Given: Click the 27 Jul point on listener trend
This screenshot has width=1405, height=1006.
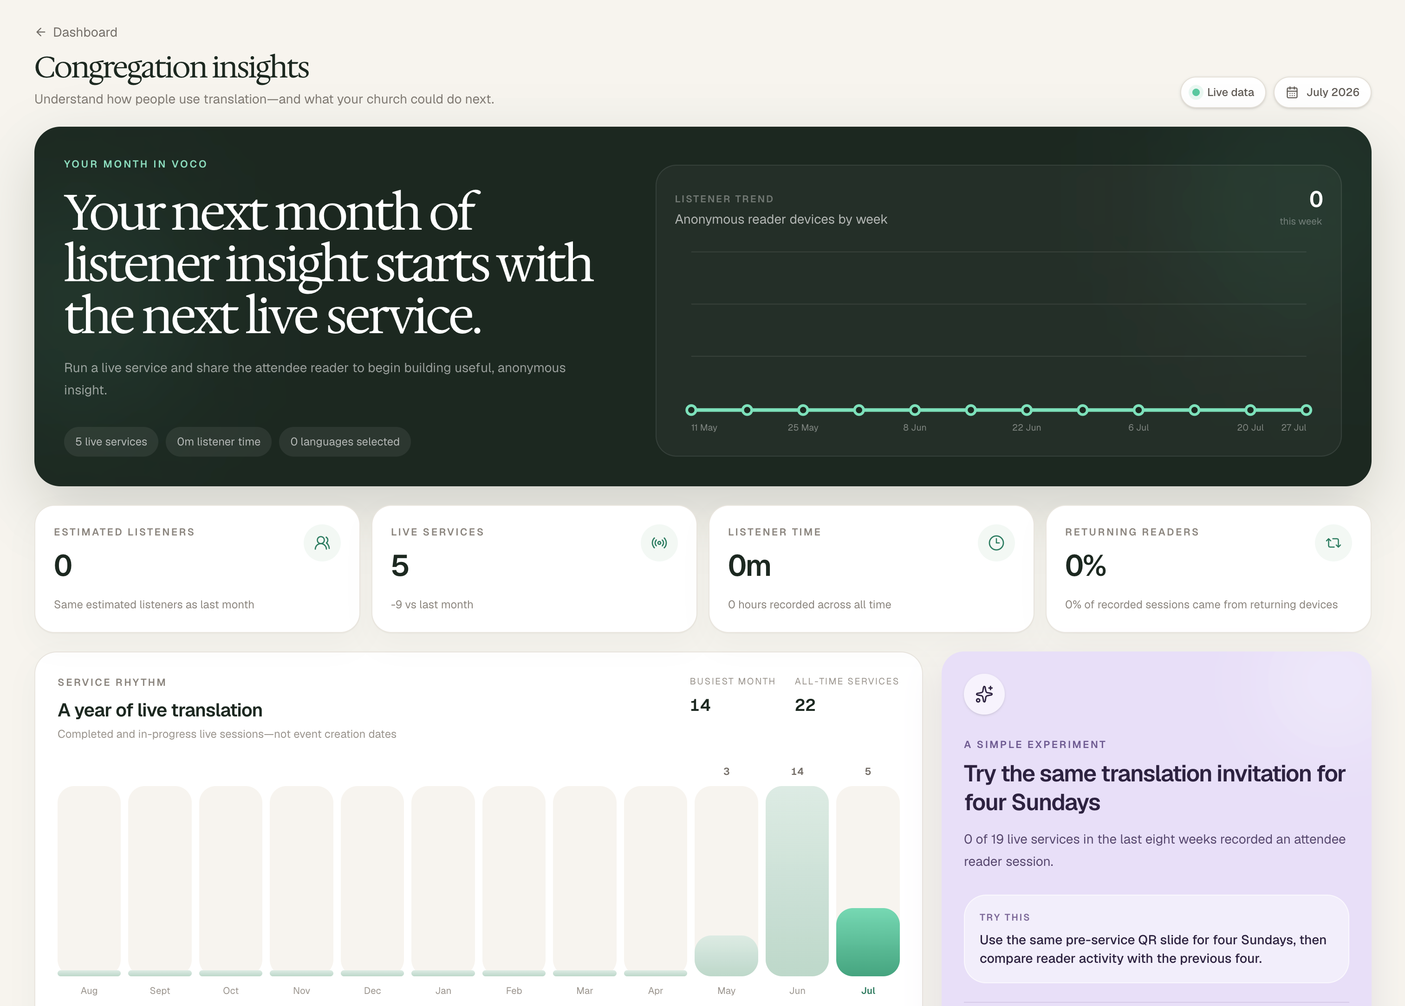Looking at the screenshot, I should pyautogui.click(x=1306, y=410).
